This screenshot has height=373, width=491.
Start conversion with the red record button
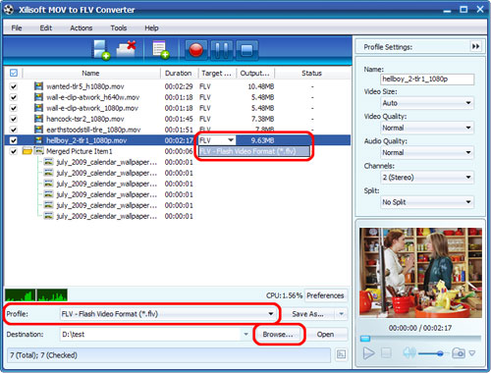196,50
